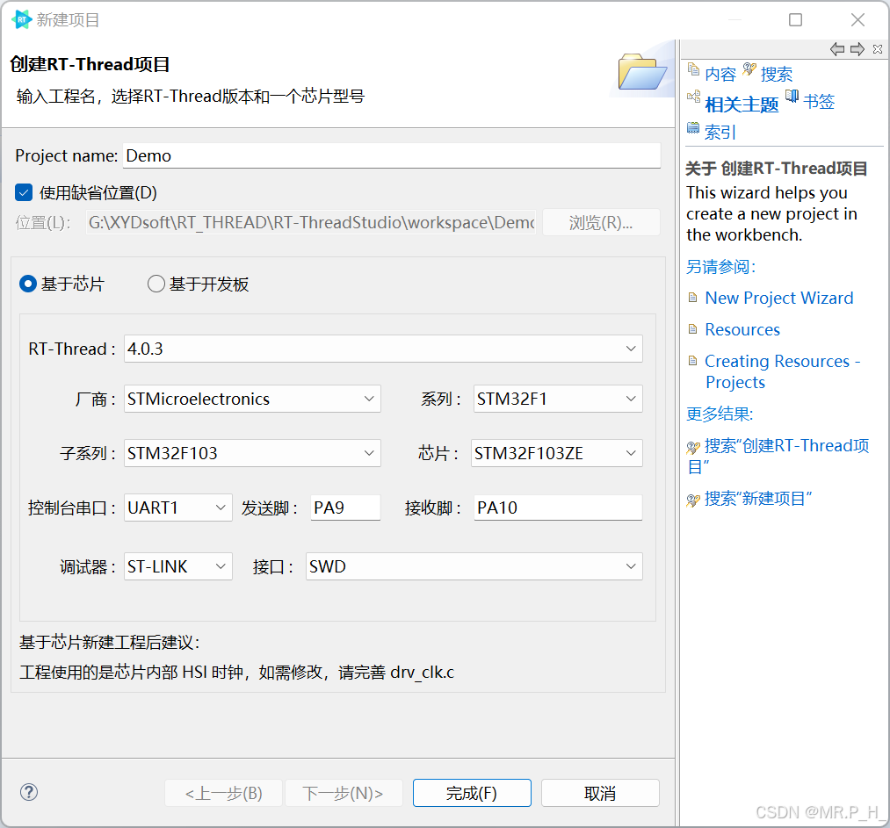The image size is (890, 828).
Task: Open the Resources help link
Action: coord(742,329)
